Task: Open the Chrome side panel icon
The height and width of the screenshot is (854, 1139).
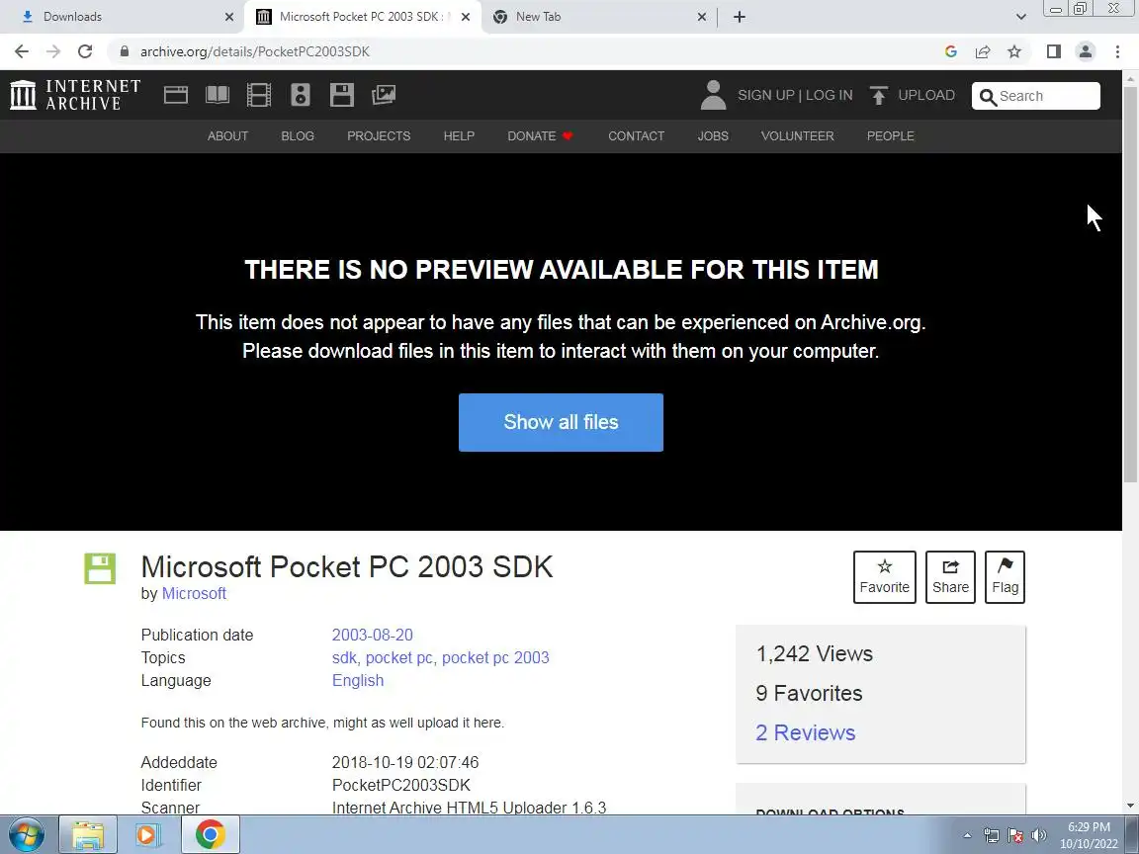Action: pyautogui.click(x=1054, y=51)
